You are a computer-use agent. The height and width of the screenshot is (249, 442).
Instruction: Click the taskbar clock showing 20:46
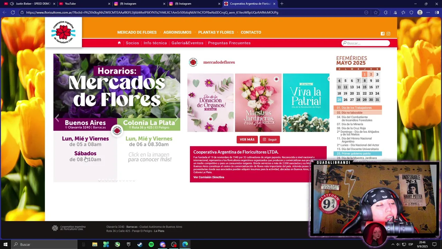point(422,245)
